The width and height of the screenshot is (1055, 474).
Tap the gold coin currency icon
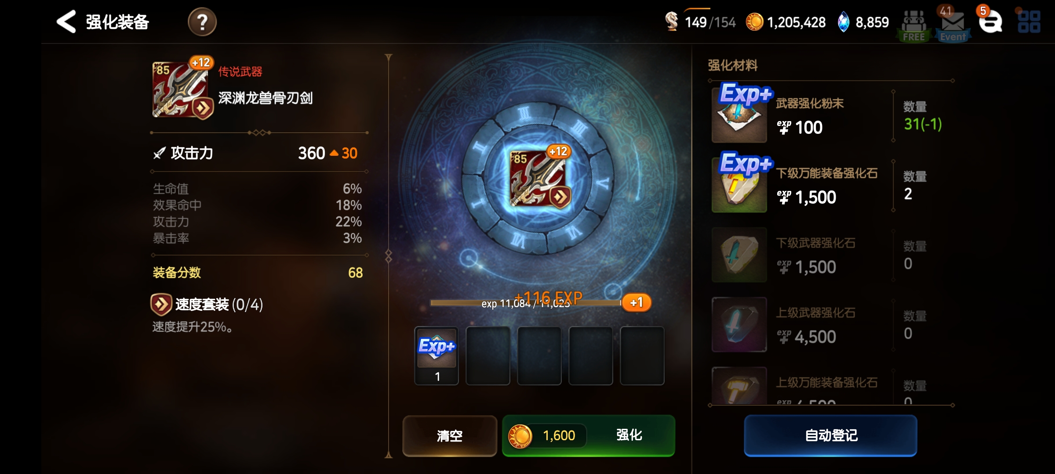click(x=754, y=22)
